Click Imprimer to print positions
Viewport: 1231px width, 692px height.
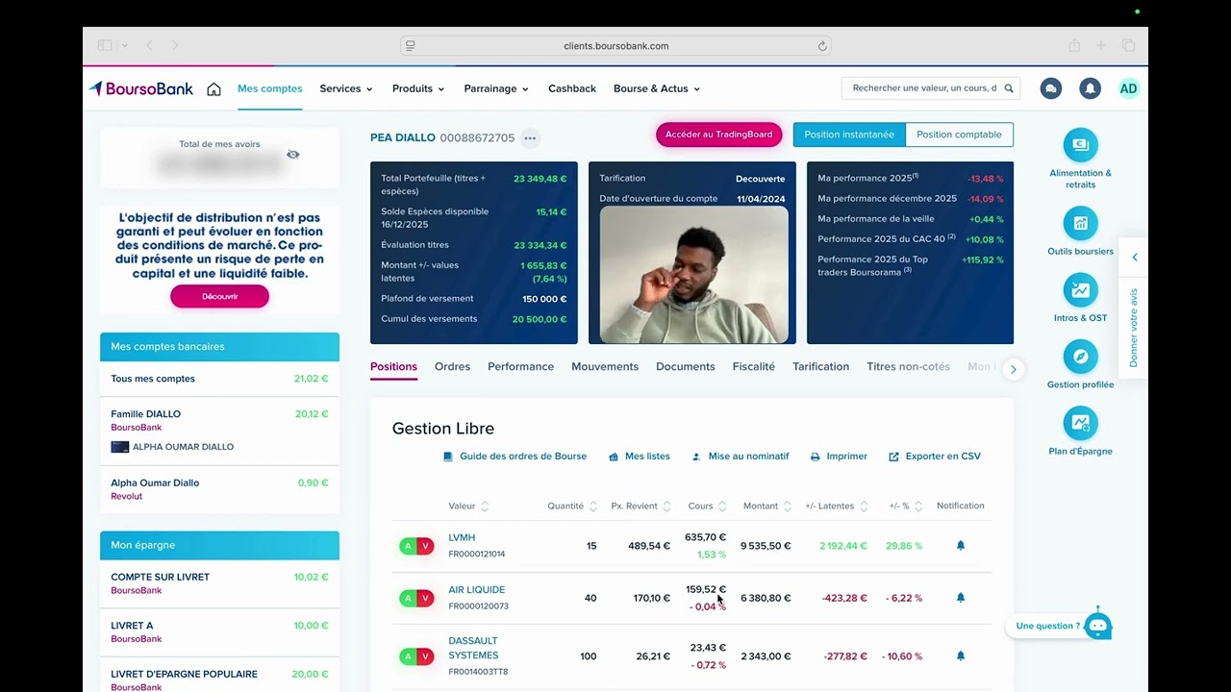[839, 457]
